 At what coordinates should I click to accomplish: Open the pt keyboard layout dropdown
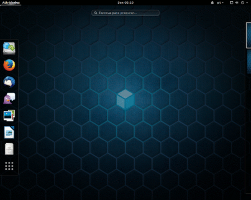pyautogui.click(x=220, y=2)
